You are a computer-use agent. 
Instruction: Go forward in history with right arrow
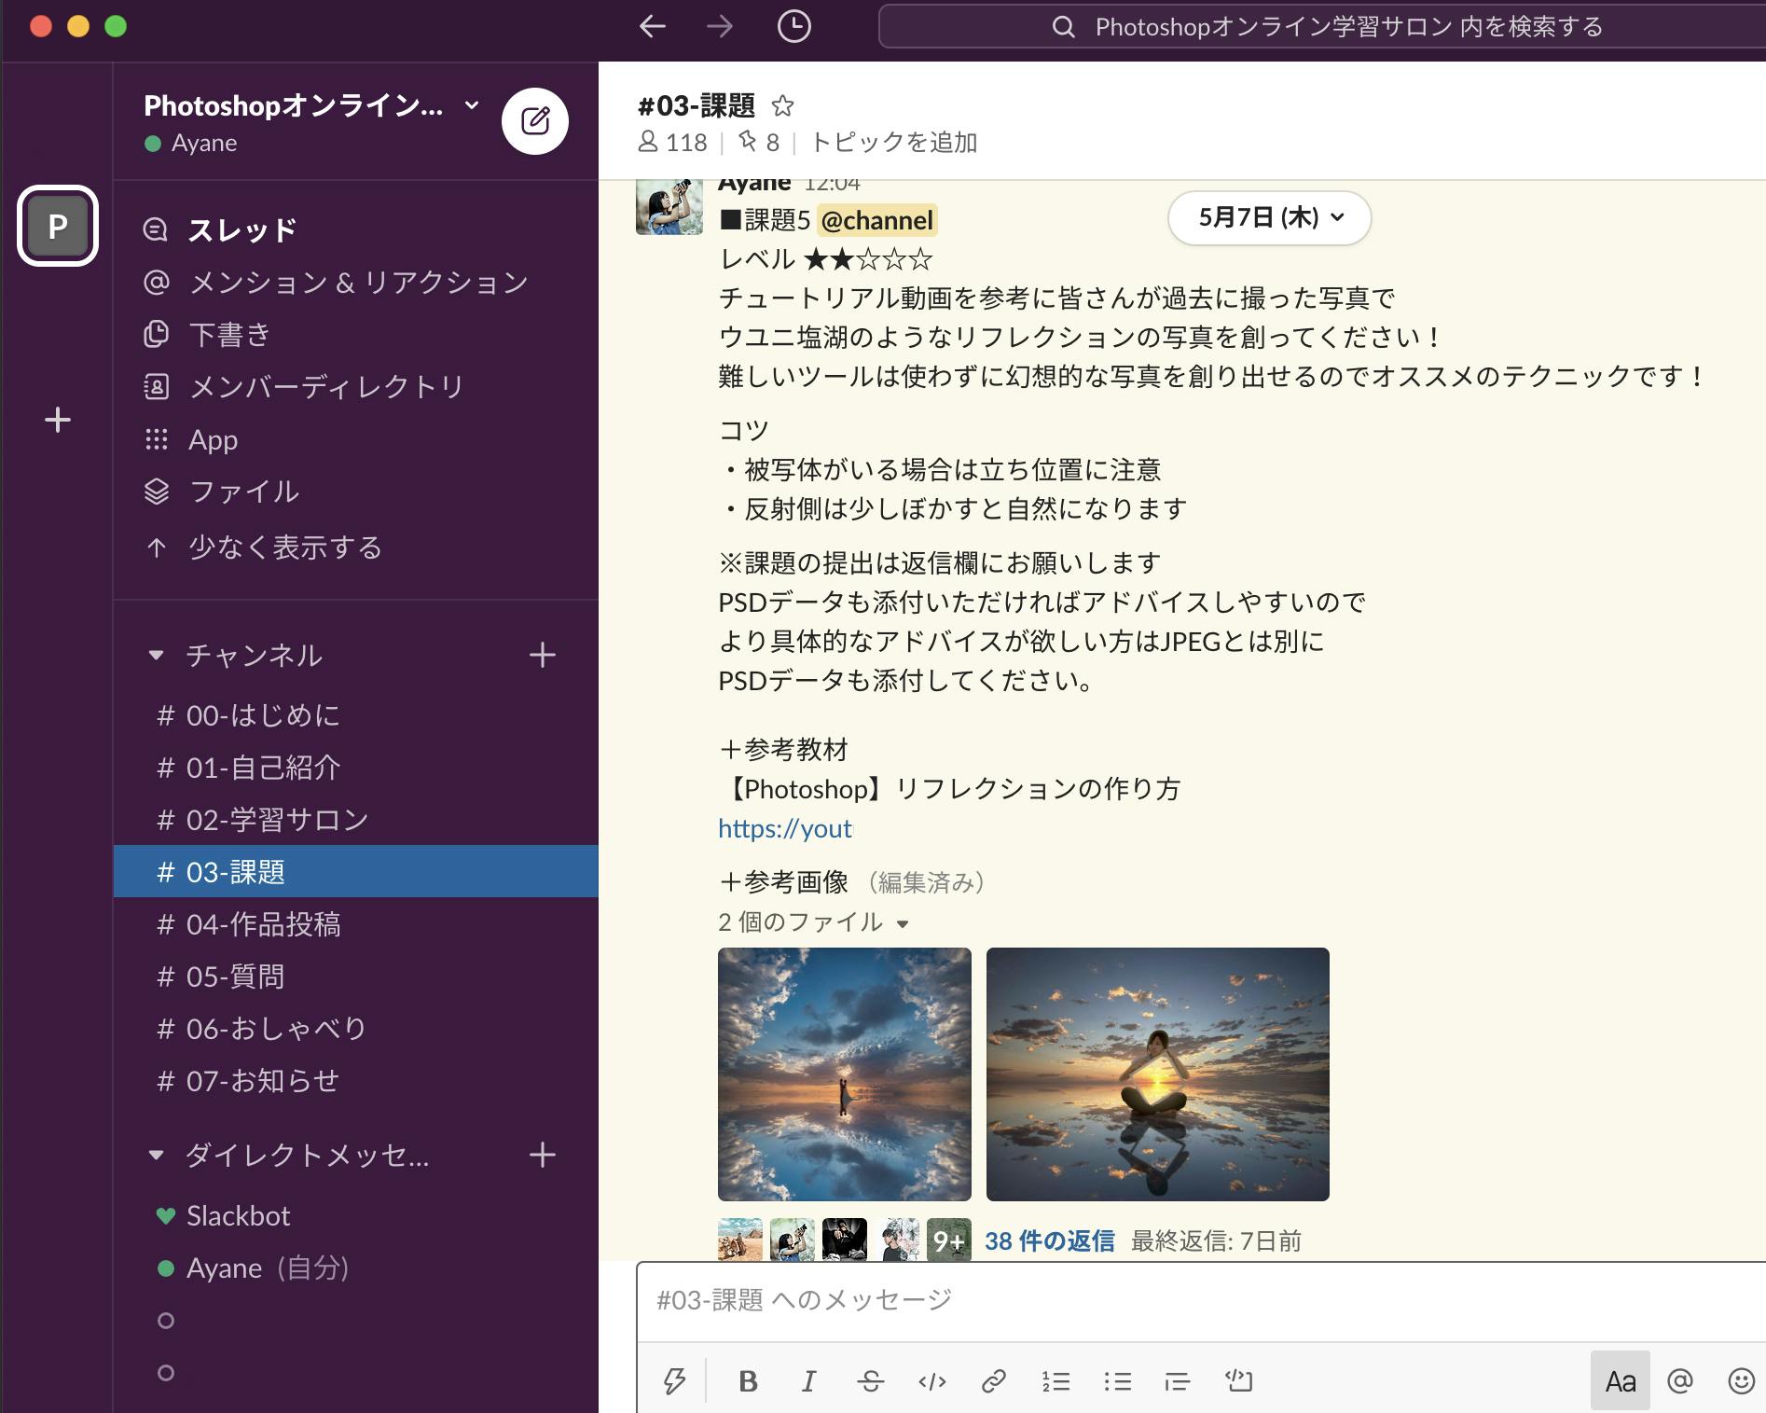tap(719, 26)
